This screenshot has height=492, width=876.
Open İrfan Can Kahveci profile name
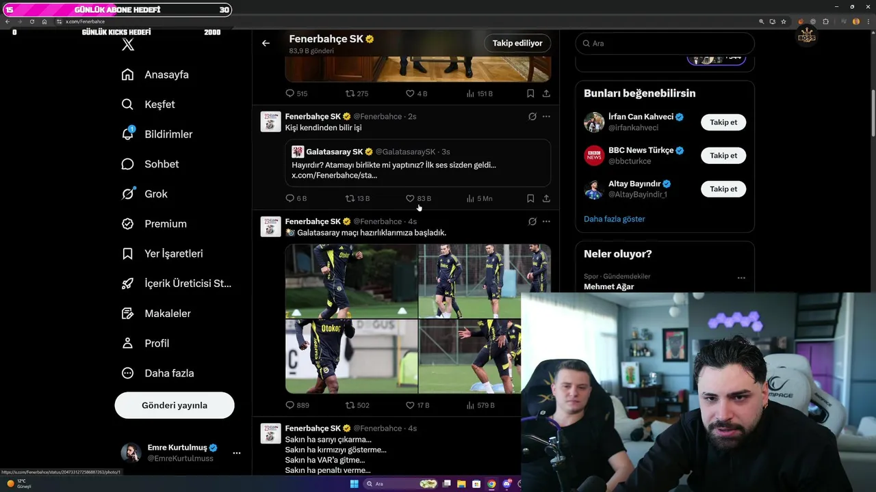(x=641, y=117)
